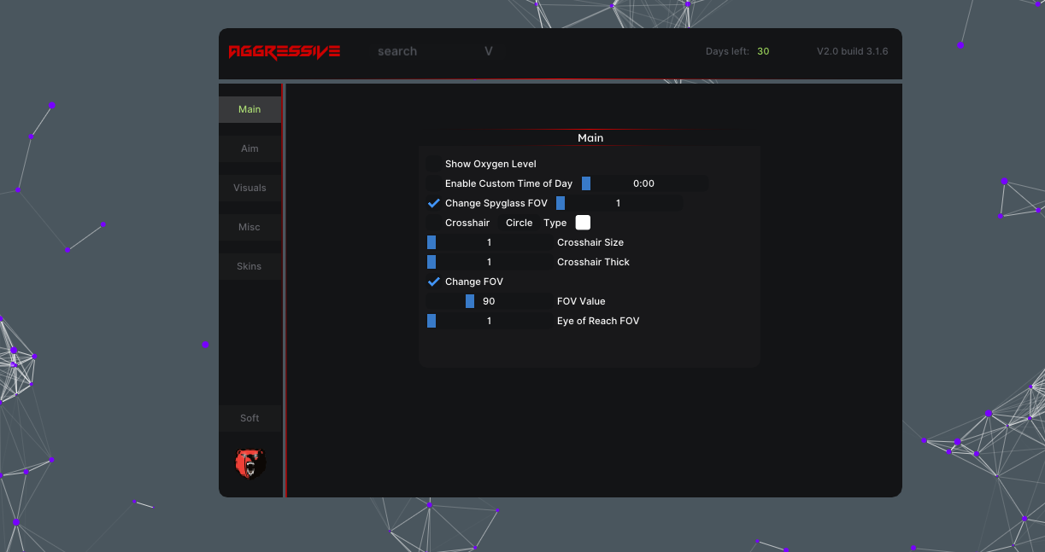The height and width of the screenshot is (552, 1045).
Task: Open the white crosshair color swatch
Action: click(583, 223)
